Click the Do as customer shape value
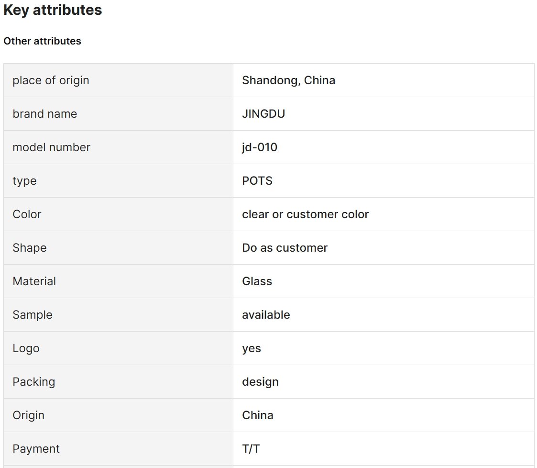Viewport: 537px width, 468px height. coord(285,248)
